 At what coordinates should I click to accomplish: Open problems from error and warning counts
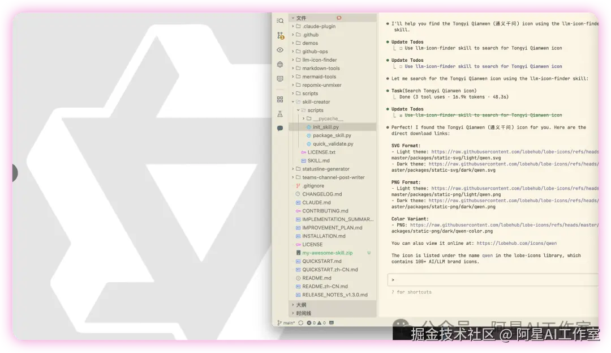point(316,323)
